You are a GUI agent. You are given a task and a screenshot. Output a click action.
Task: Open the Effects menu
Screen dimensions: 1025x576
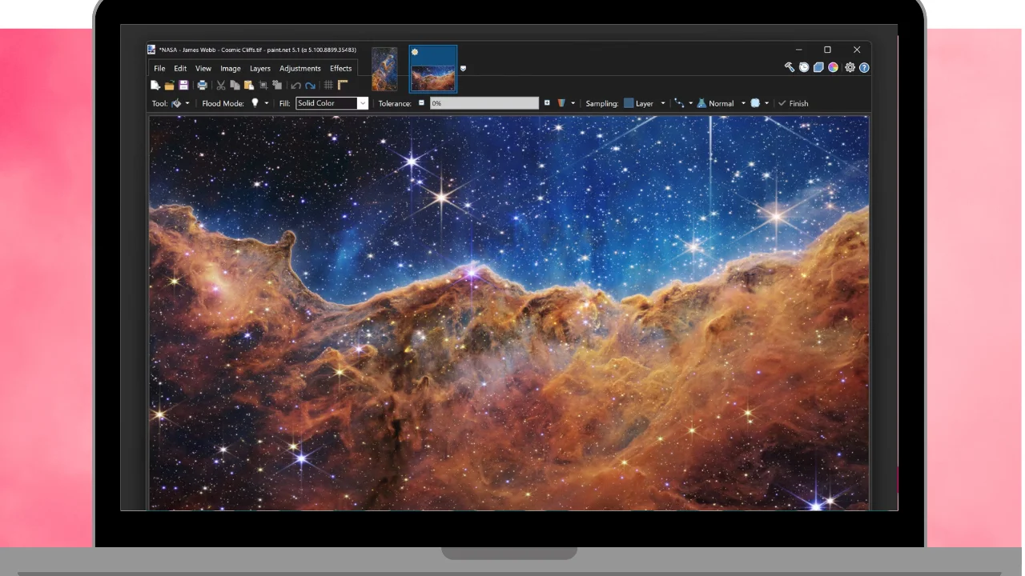coord(341,69)
